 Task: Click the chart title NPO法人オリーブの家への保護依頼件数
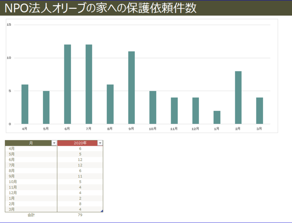[x=101, y=8]
